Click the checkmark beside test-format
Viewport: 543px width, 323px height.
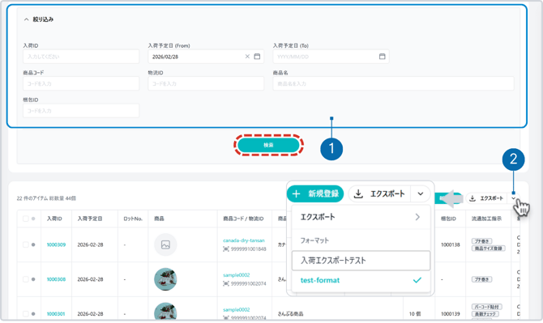click(417, 280)
